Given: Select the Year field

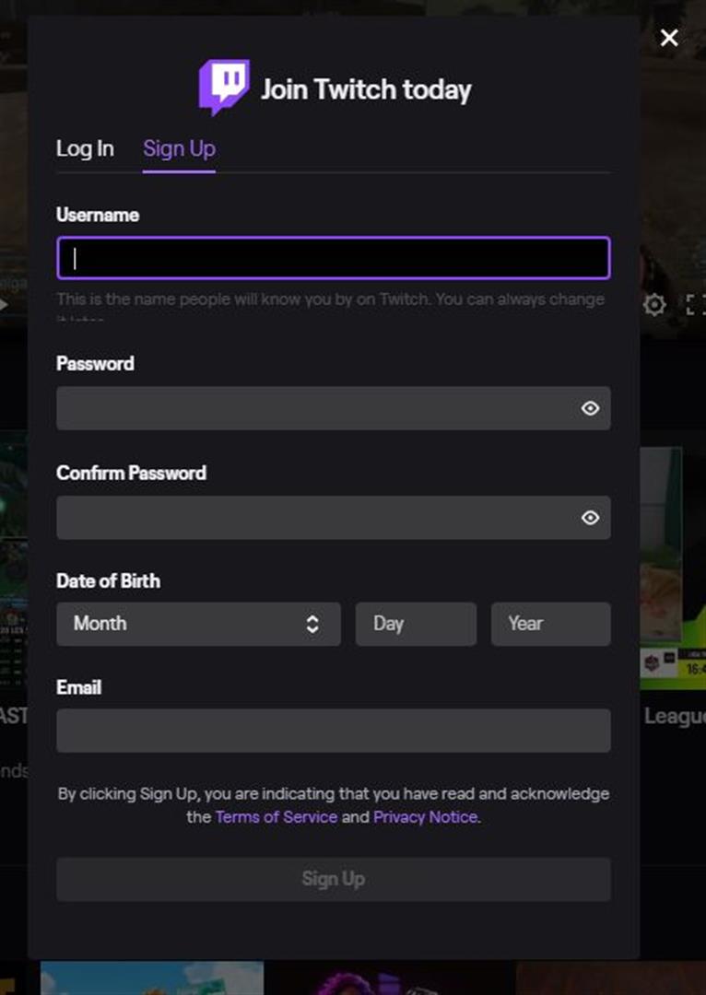Looking at the screenshot, I should (x=550, y=624).
